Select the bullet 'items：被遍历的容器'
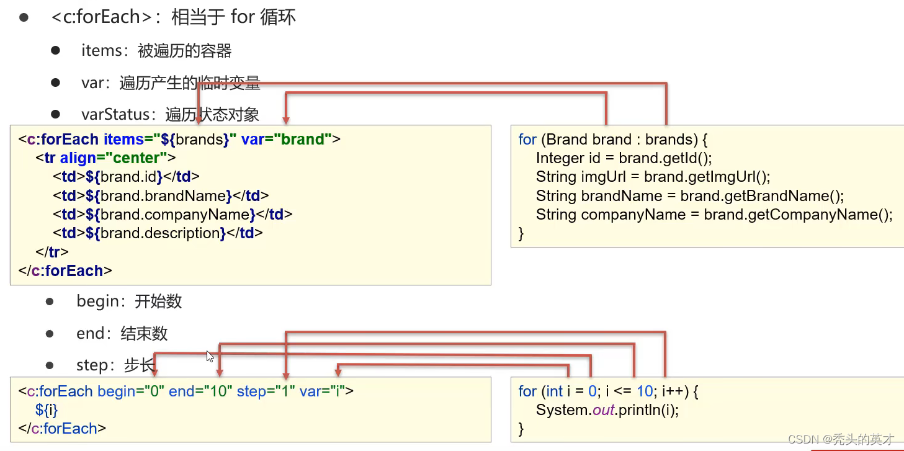This screenshot has width=904, height=451. [x=156, y=51]
